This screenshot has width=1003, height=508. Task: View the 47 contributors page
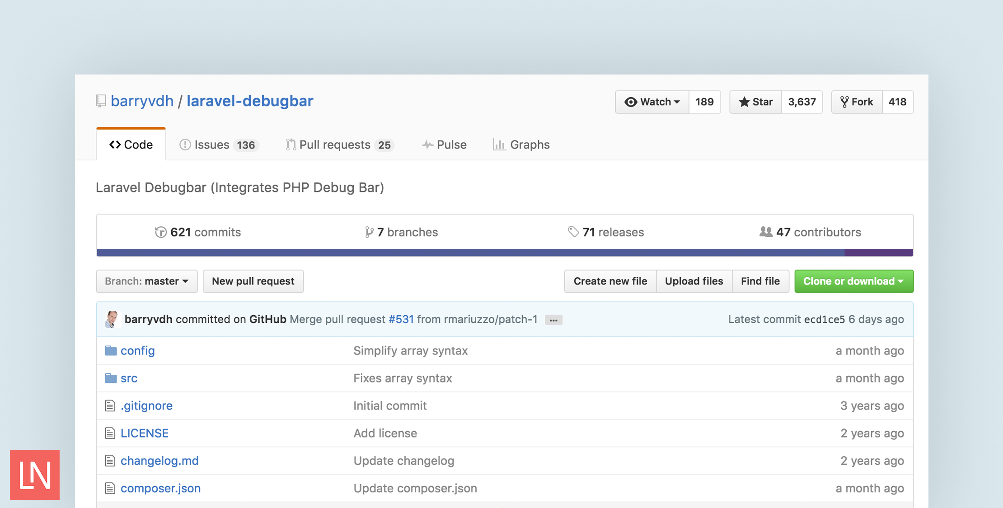(x=810, y=232)
